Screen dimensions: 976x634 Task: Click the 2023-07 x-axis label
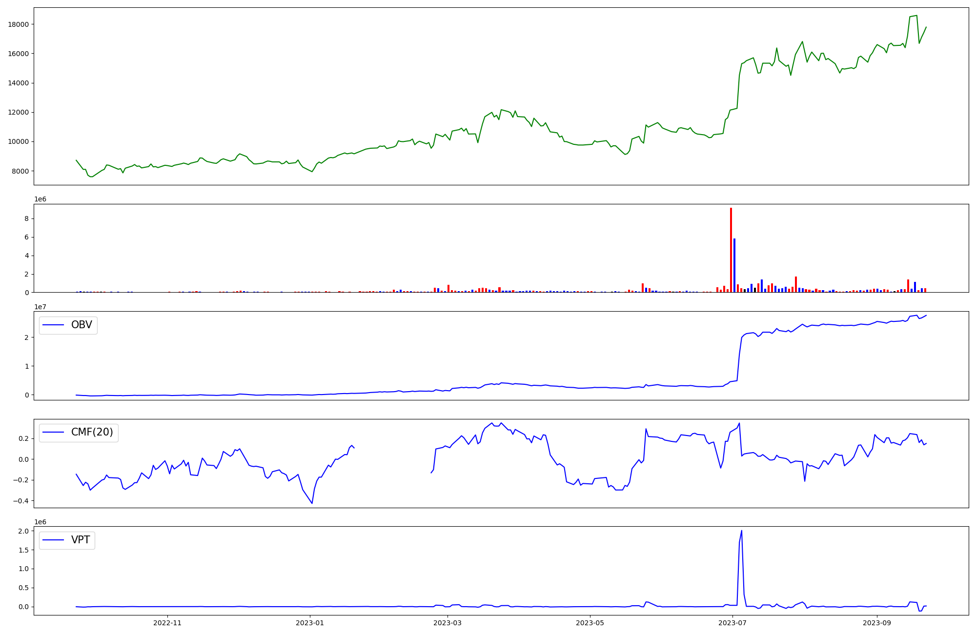click(733, 623)
